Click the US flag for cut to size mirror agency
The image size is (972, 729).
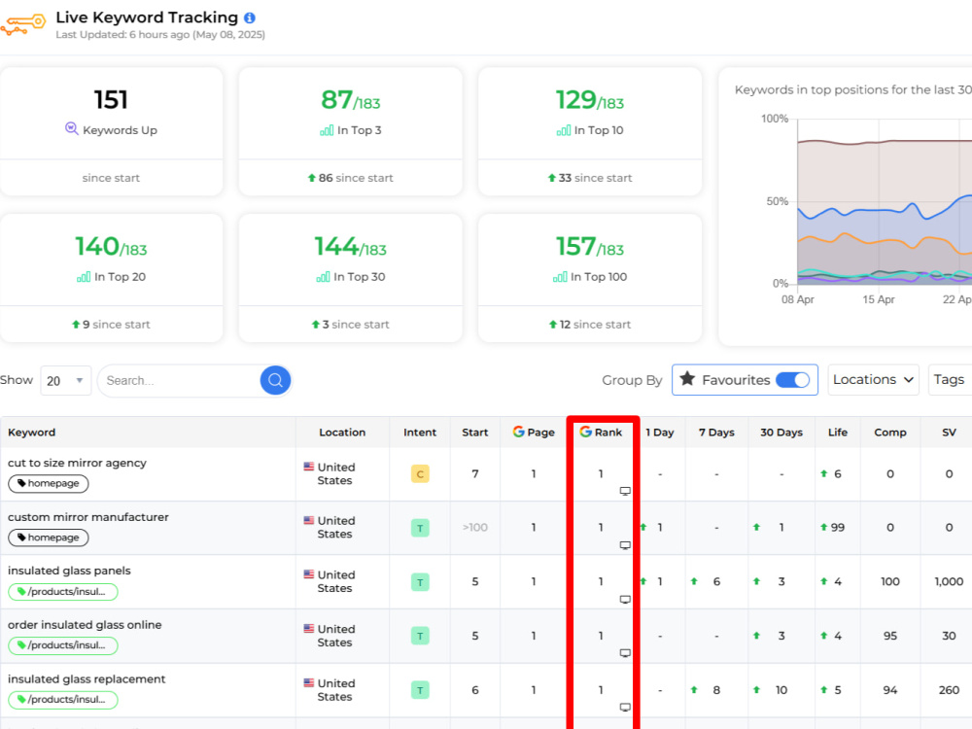pos(309,467)
